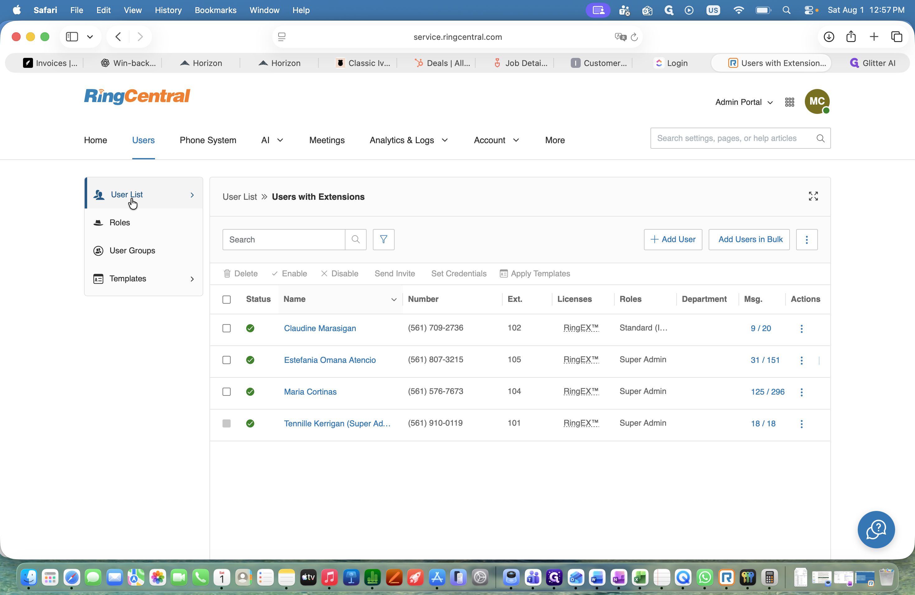Click the RingCentral logo

(137, 96)
